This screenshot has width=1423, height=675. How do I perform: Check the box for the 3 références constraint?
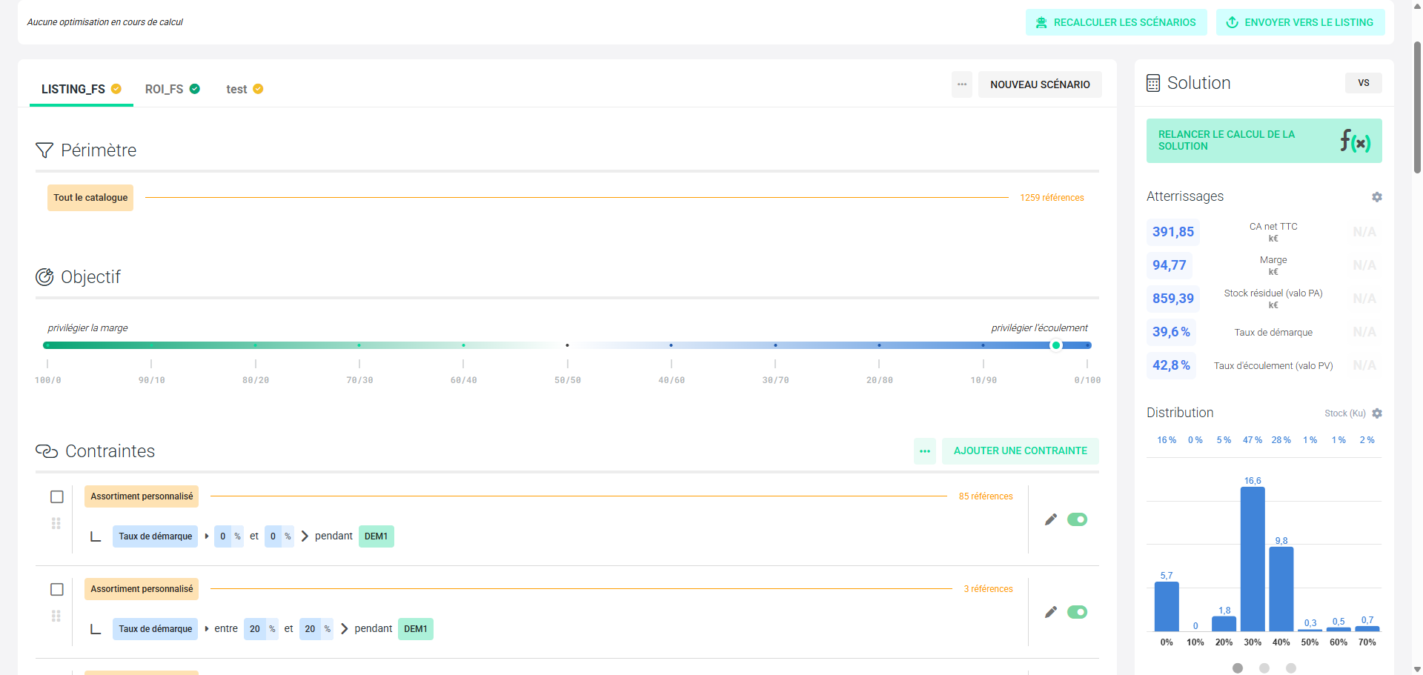pos(57,590)
